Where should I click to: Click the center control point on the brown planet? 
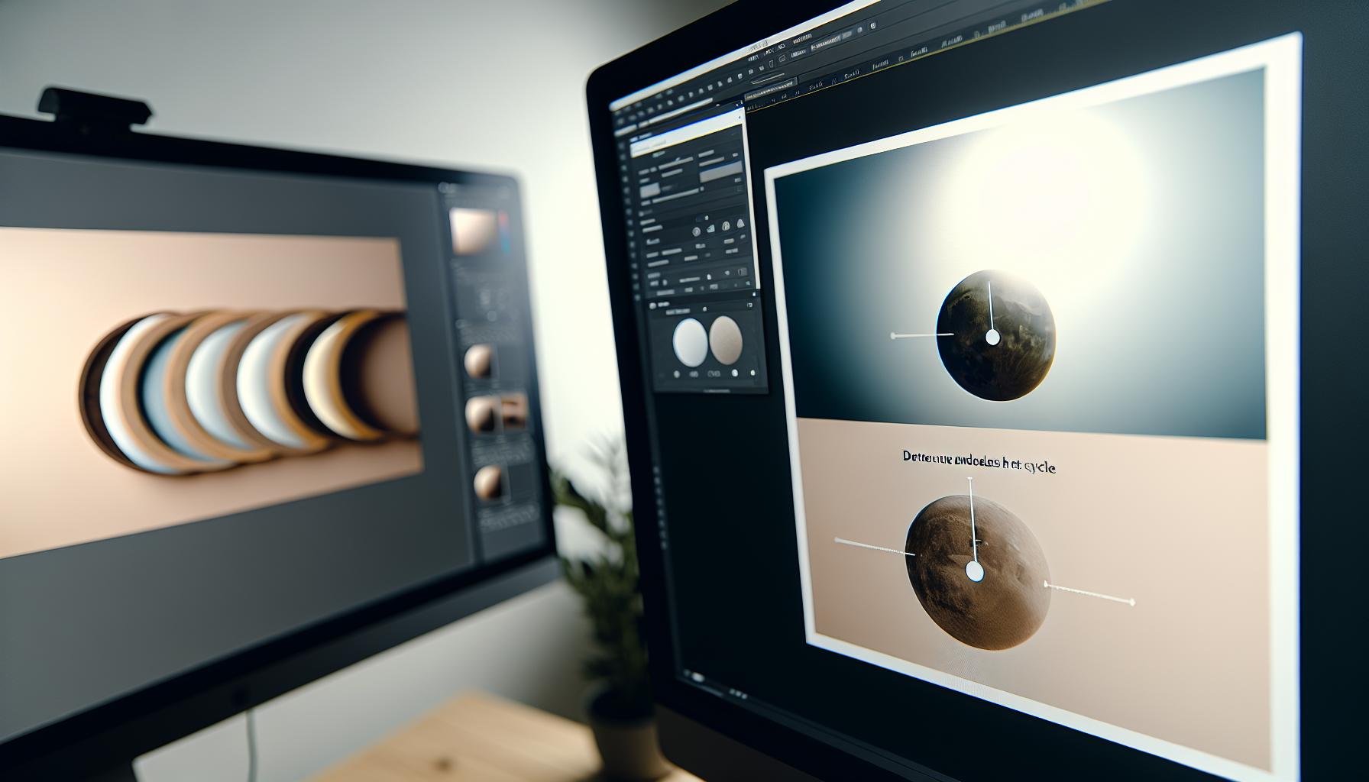coord(974,570)
